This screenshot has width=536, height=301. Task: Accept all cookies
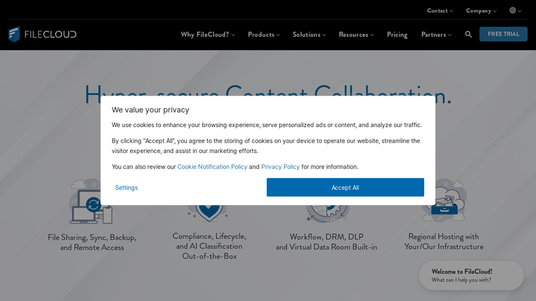coord(345,187)
